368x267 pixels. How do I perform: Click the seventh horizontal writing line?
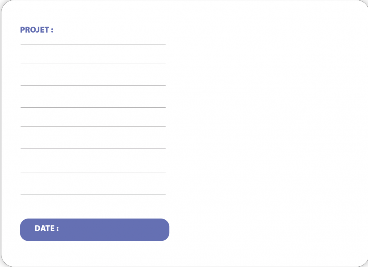click(93, 173)
